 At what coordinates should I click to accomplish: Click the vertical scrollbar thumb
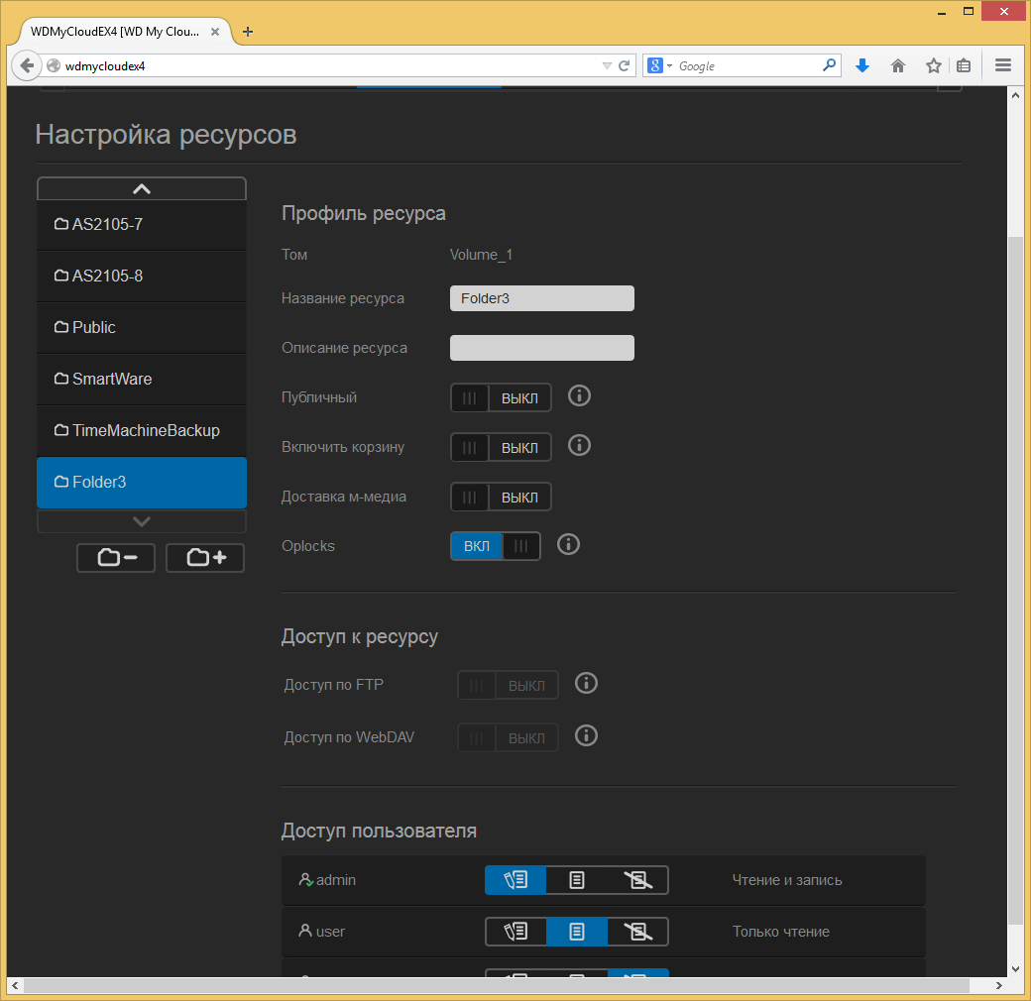coord(1015,582)
